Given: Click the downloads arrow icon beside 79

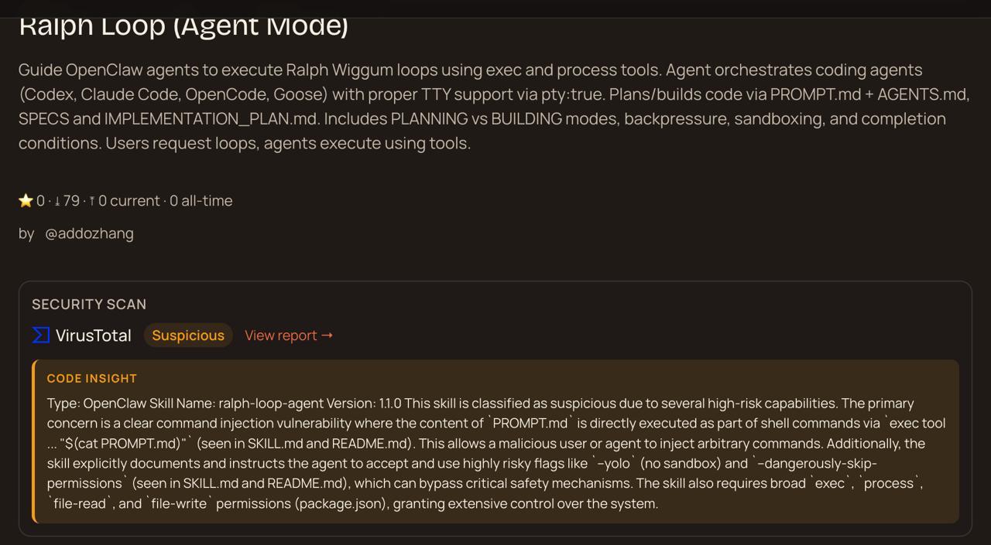Looking at the screenshot, I should pos(57,201).
